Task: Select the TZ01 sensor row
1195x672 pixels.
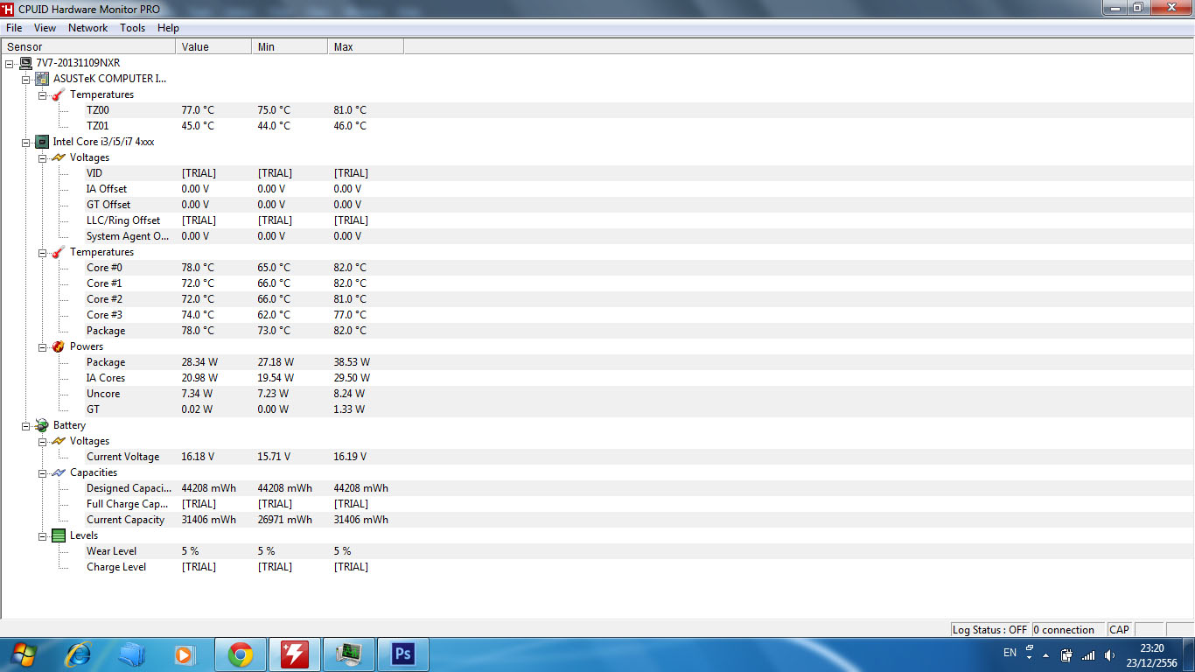Action: (597, 126)
